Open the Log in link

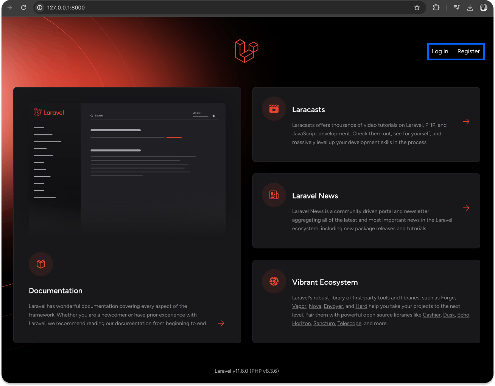click(x=440, y=51)
